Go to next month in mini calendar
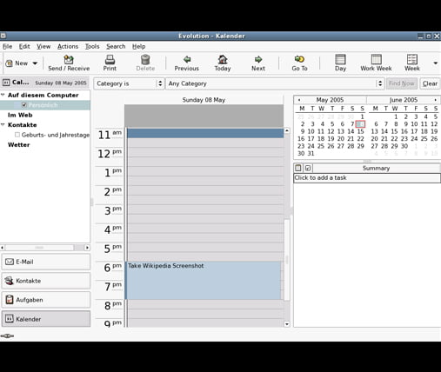Viewport: 441px width, 372px height. 435,100
